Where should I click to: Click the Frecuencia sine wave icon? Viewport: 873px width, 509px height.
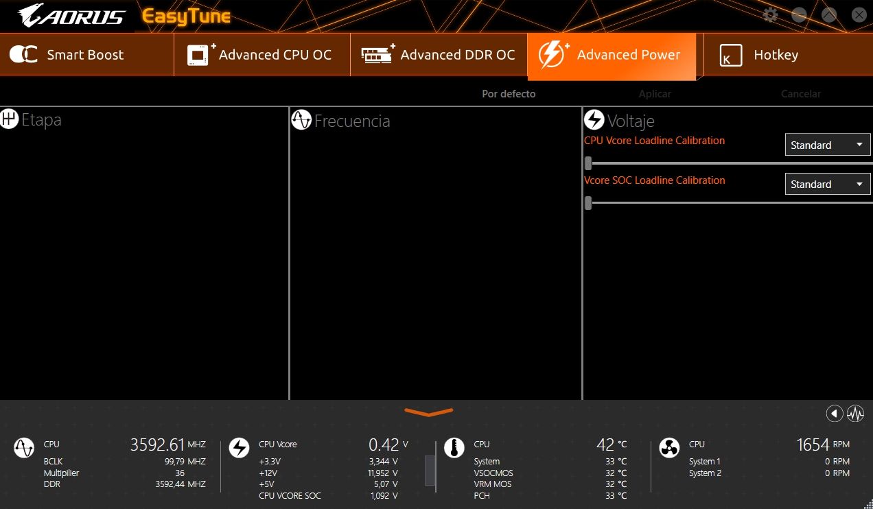click(x=302, y=121)
